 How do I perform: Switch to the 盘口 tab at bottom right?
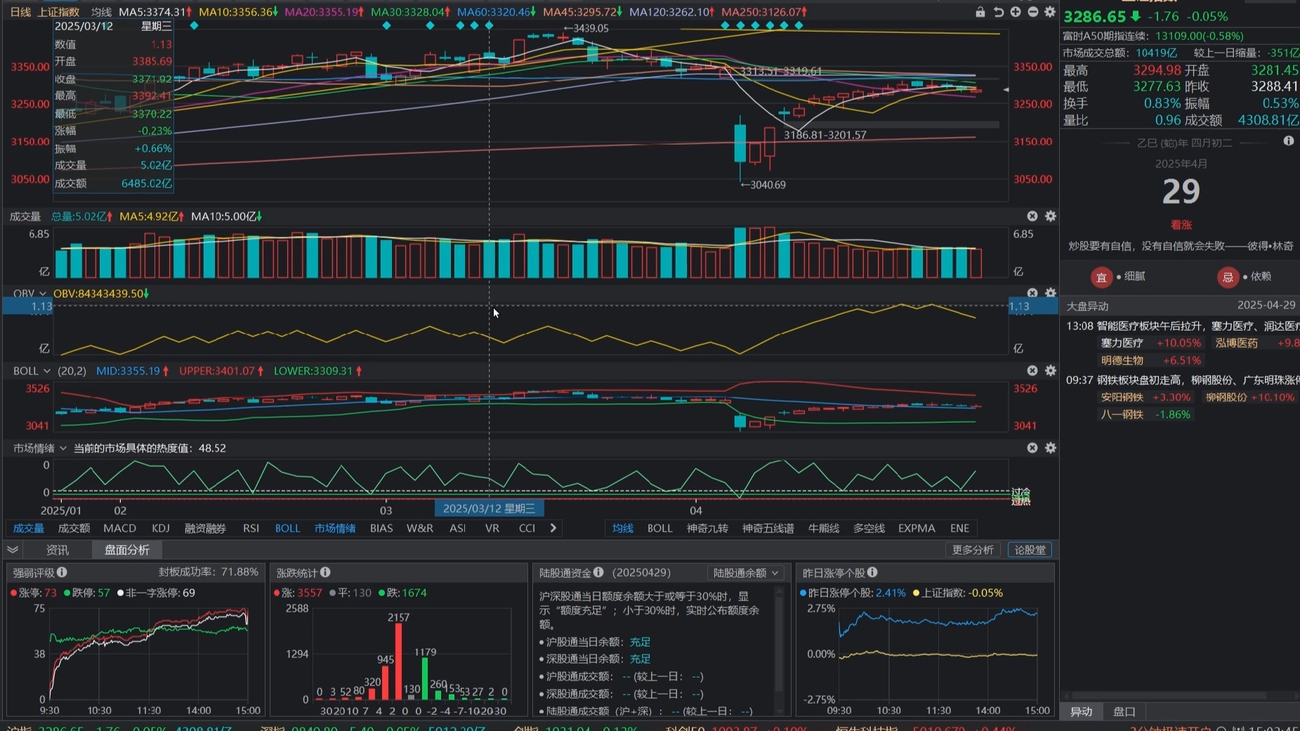pyautogui.click(x=1124, y=711)
